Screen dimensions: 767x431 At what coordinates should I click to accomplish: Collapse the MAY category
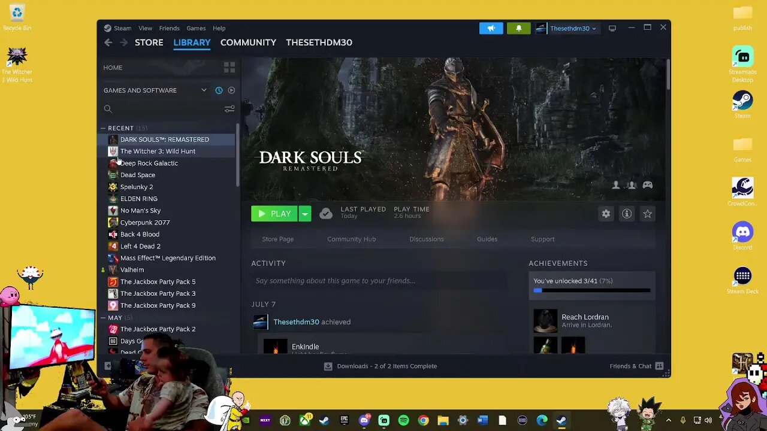pyautogui.click(x=103, y=318)
